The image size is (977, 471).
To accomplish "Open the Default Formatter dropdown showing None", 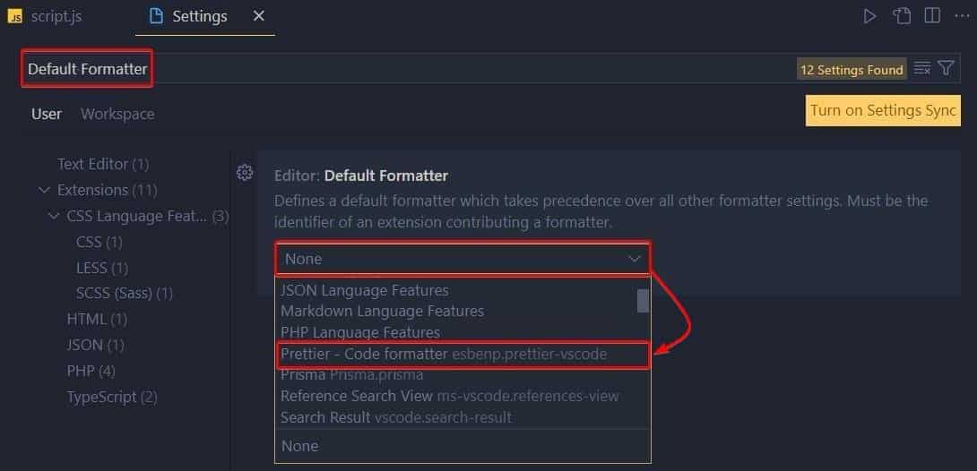I will pyautogui.click(x=463, y=259).
